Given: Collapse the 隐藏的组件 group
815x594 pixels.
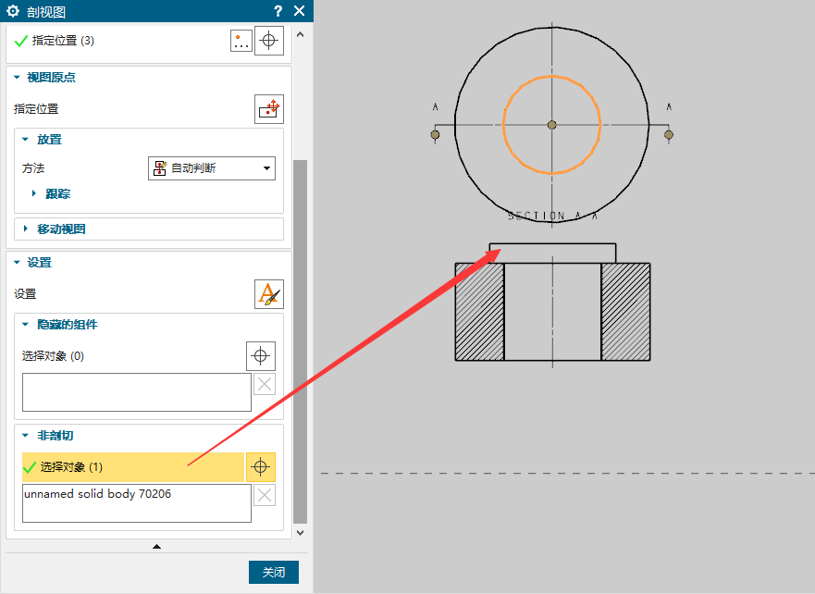Looking at the screenshot, I should pyautogui.click(x=26, y=325).
